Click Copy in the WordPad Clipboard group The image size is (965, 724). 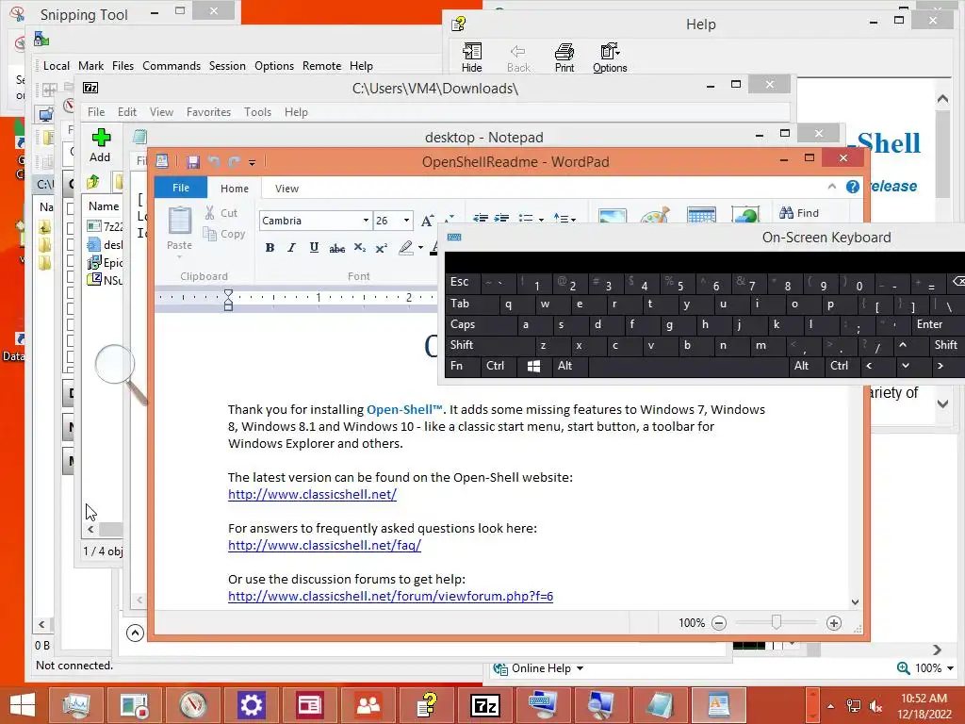(x=224, y=234)
